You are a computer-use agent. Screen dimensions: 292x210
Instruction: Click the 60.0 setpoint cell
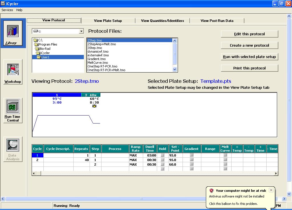(x=176, y=164)
